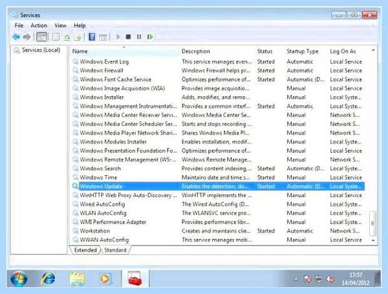The width and height of the screenshot is (388, 294).
Task: Select the Workstation service
Action: coord(219,231)
